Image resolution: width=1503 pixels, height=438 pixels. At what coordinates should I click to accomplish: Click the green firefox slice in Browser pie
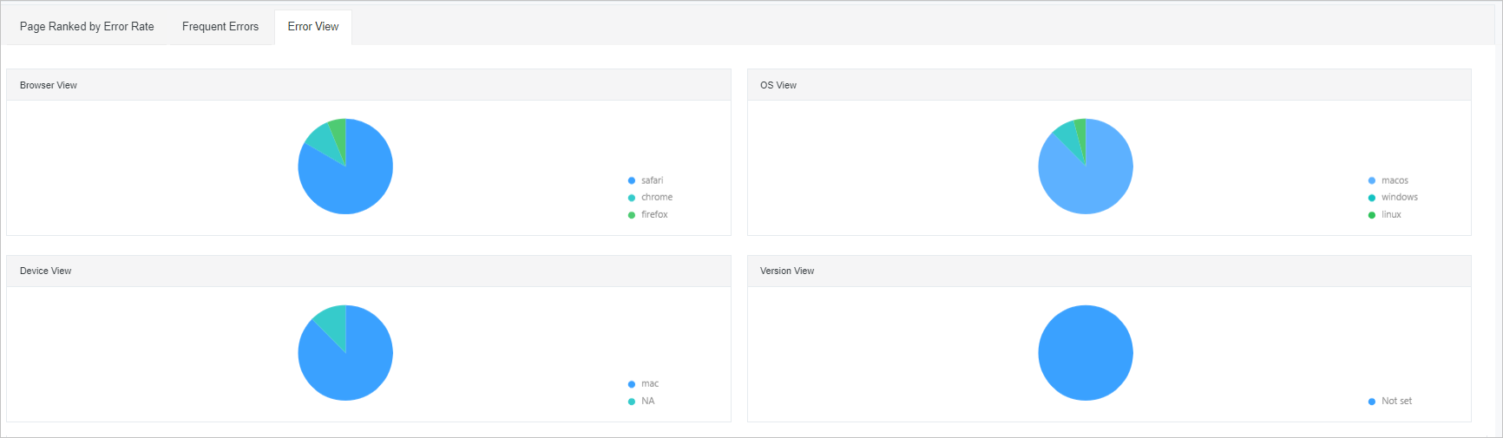pyautogui.click(x=339, y=132)
